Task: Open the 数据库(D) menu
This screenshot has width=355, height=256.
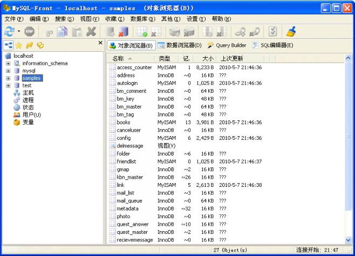Action: [x=143, y=19]
